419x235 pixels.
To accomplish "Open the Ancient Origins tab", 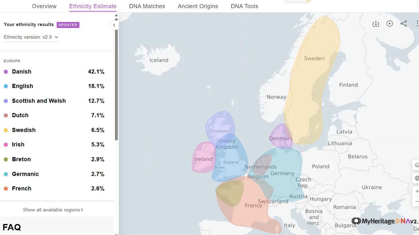I will pos(198,6).
